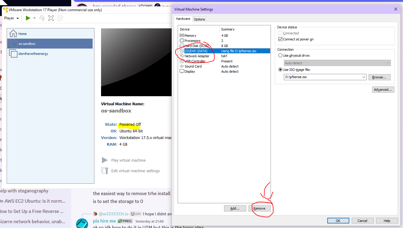The height and width of the screenshot is (228, 403).
Task: Close the Virtual Machine Settings dialog
Action: coord(396,9)
